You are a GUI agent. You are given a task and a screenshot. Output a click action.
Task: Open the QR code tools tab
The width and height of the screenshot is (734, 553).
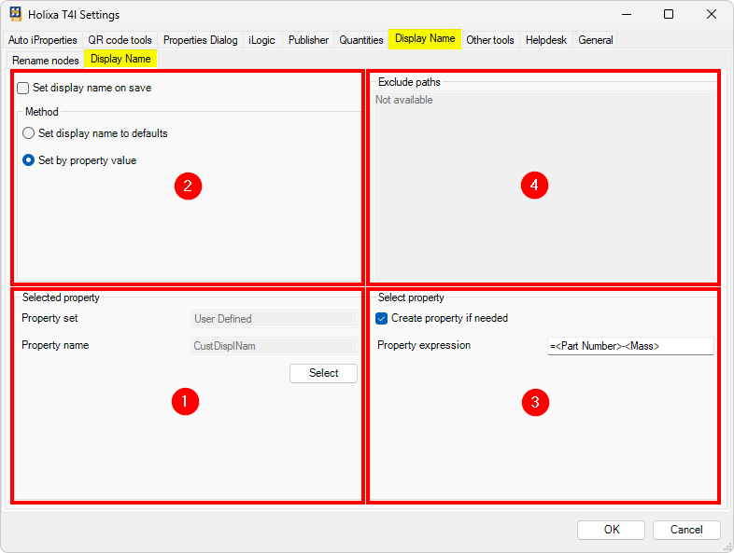[x=120, y=40]
